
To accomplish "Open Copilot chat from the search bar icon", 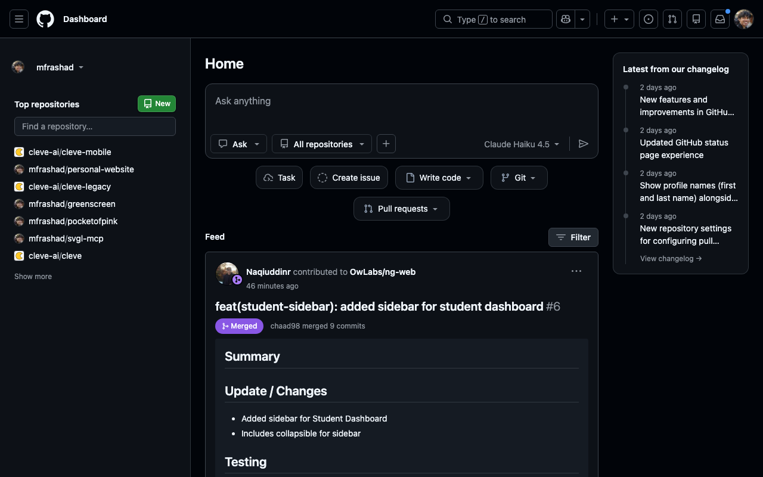I will (565, 18).
